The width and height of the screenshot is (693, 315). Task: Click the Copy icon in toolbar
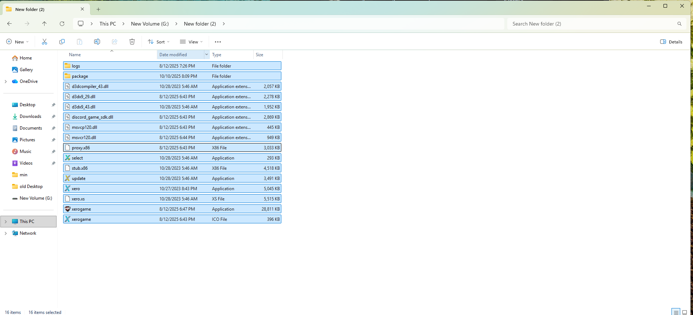tap(62, 42)
